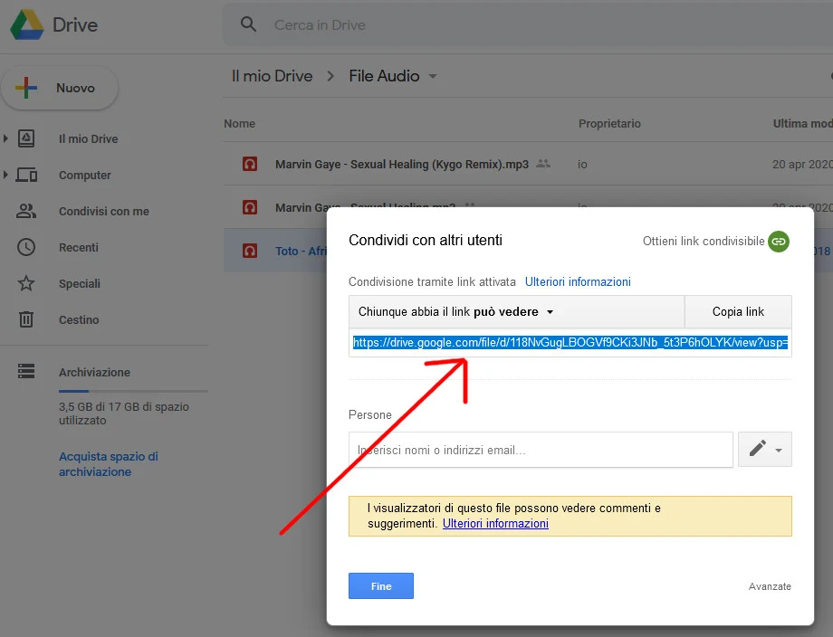Click the Archiviazione storage icon

point(26,372)
